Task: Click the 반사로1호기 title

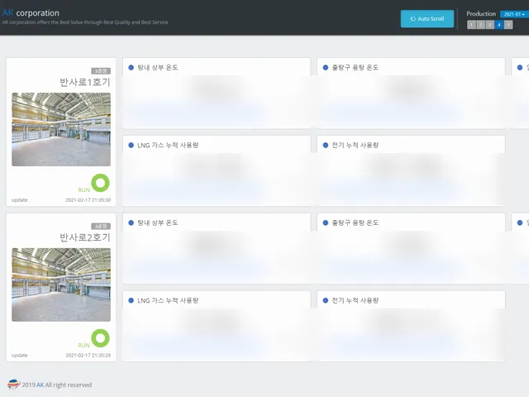Action: [x=85, y=82]
